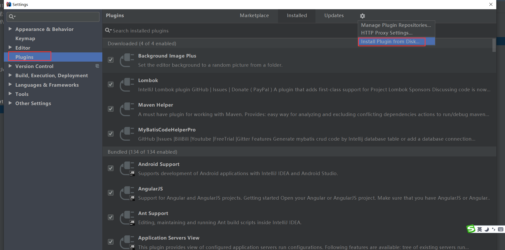505x250 pixels.
Task: Click the Maven Helper plugin icon
Action: pyautogui.click(x=127, y=109)
